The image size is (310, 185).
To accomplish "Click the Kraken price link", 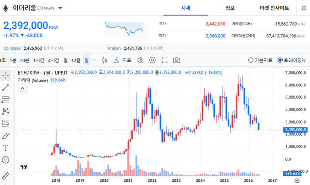I will coord(114,48).
